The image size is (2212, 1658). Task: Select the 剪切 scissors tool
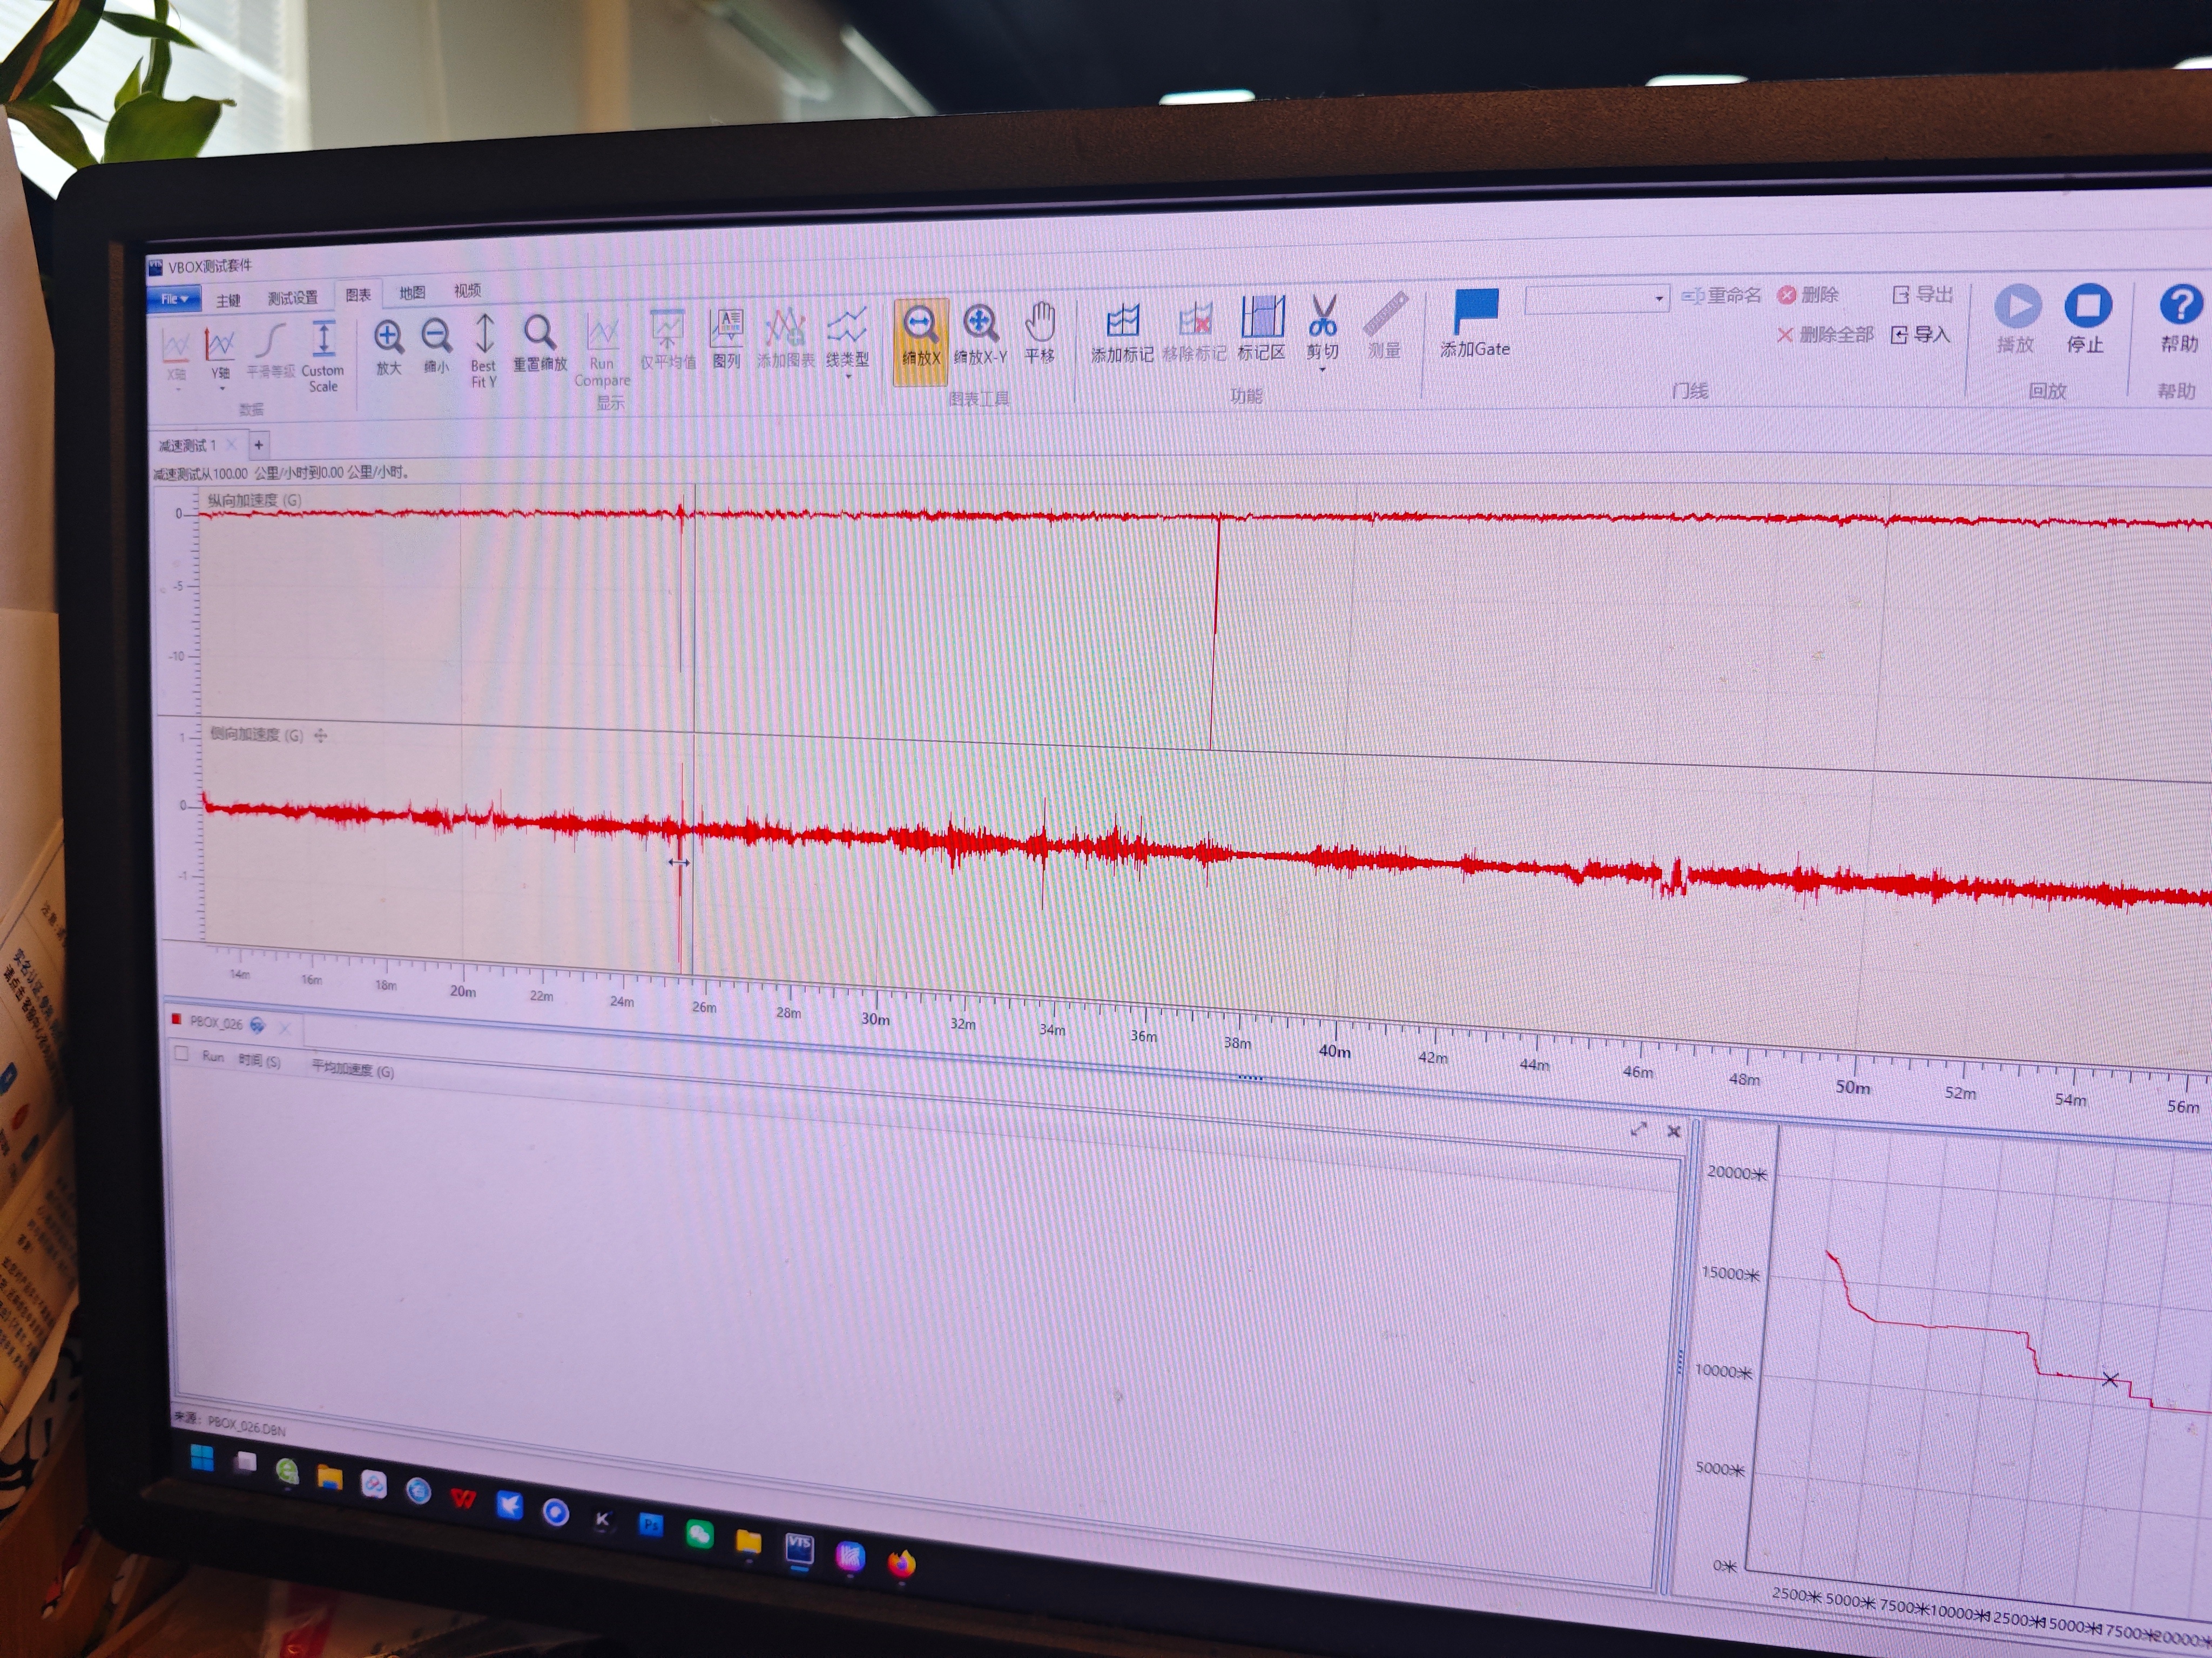[1322, 317]
